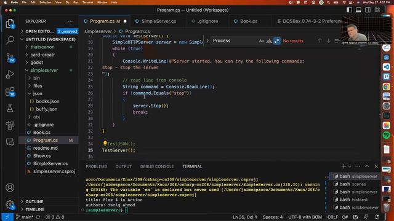Open the Terminal menu in menu bar

(x=87, y=2)
